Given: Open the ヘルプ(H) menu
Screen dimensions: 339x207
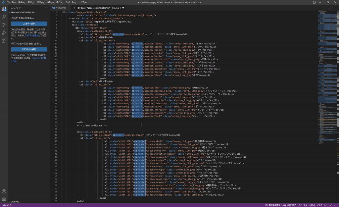Looking at the screenshot, I should tap(82, 2).
